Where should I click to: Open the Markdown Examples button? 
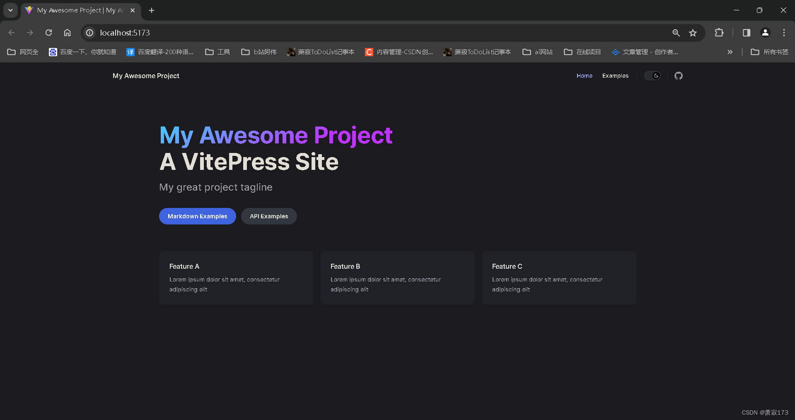(197, 216)
